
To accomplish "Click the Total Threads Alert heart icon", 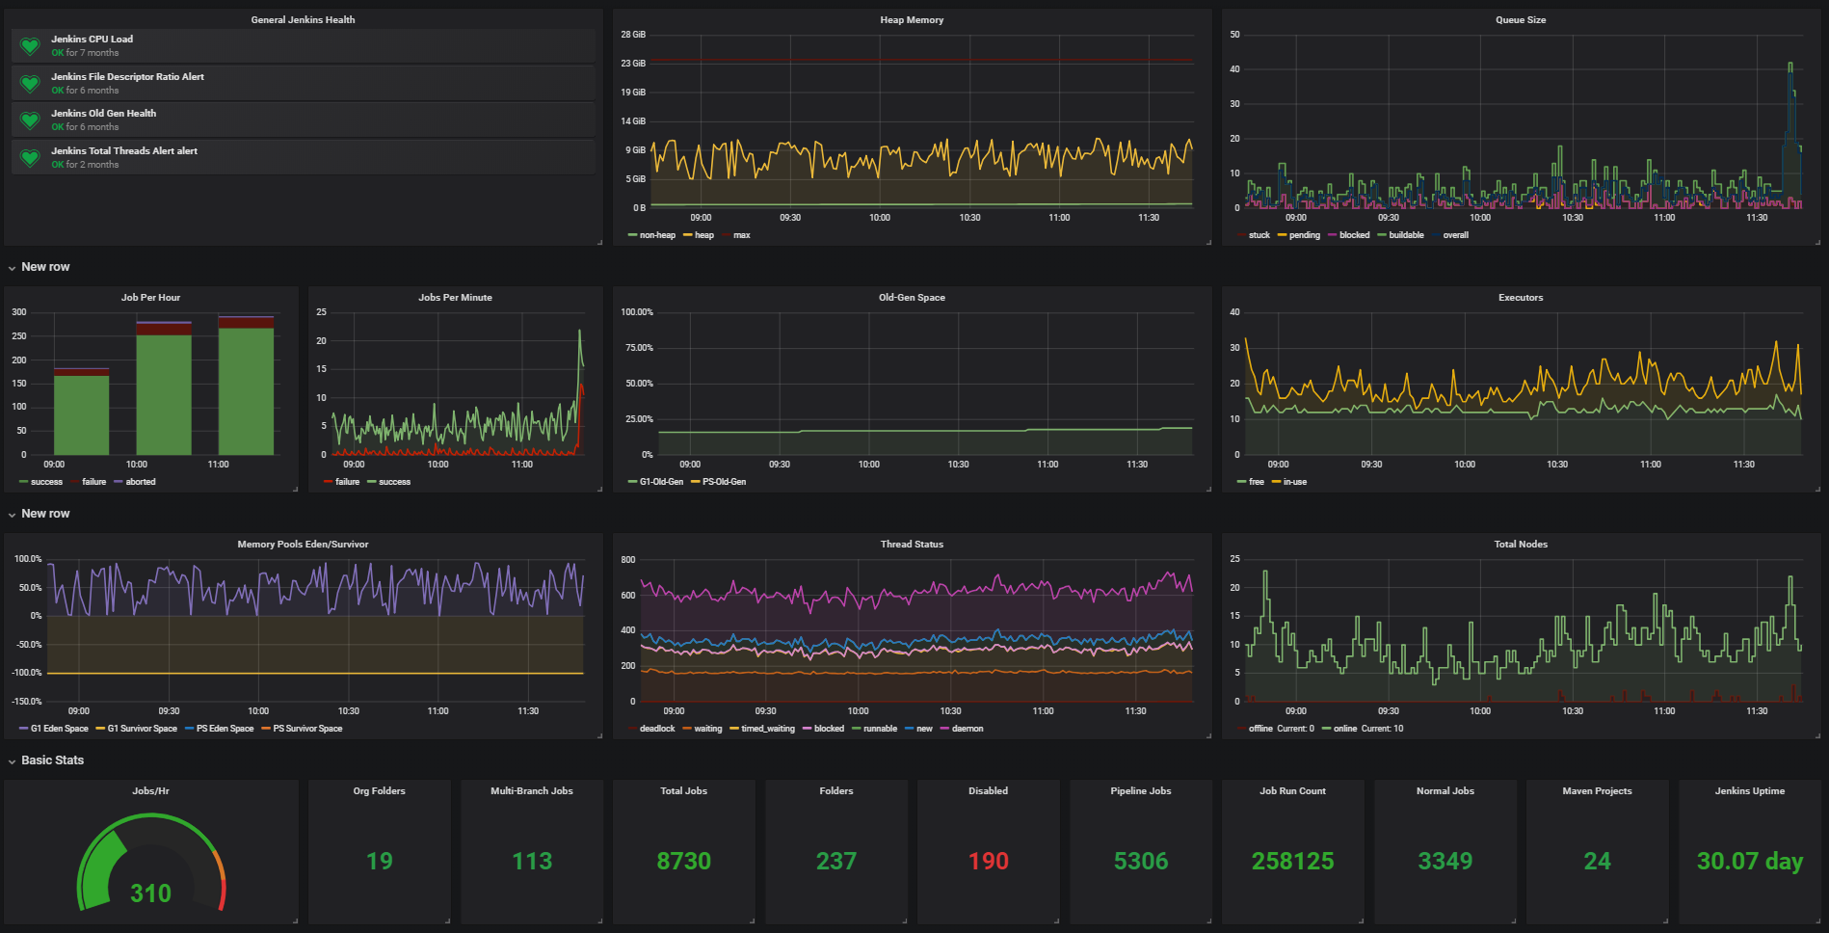I will point(30,157).
